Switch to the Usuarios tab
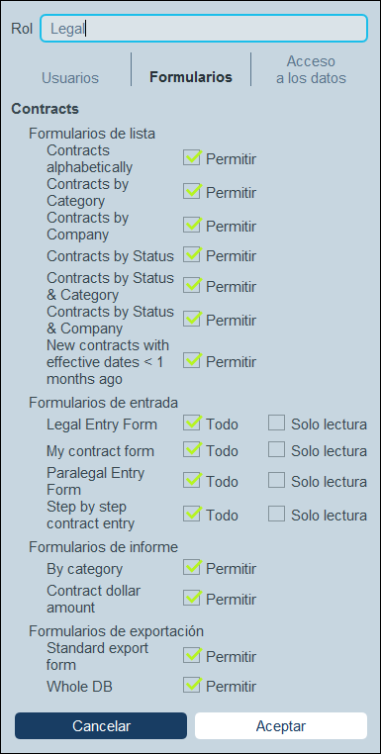Screen dimensions: 381x754 pos(70,77)
